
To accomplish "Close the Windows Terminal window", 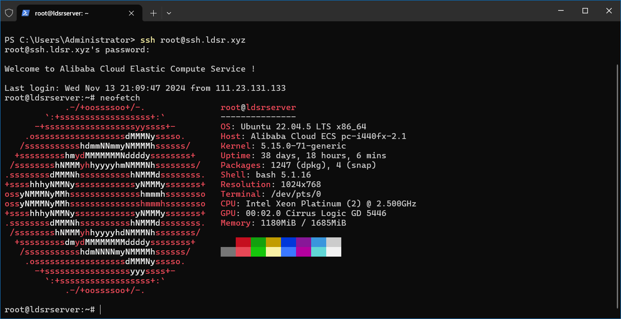I will point(609,11).
